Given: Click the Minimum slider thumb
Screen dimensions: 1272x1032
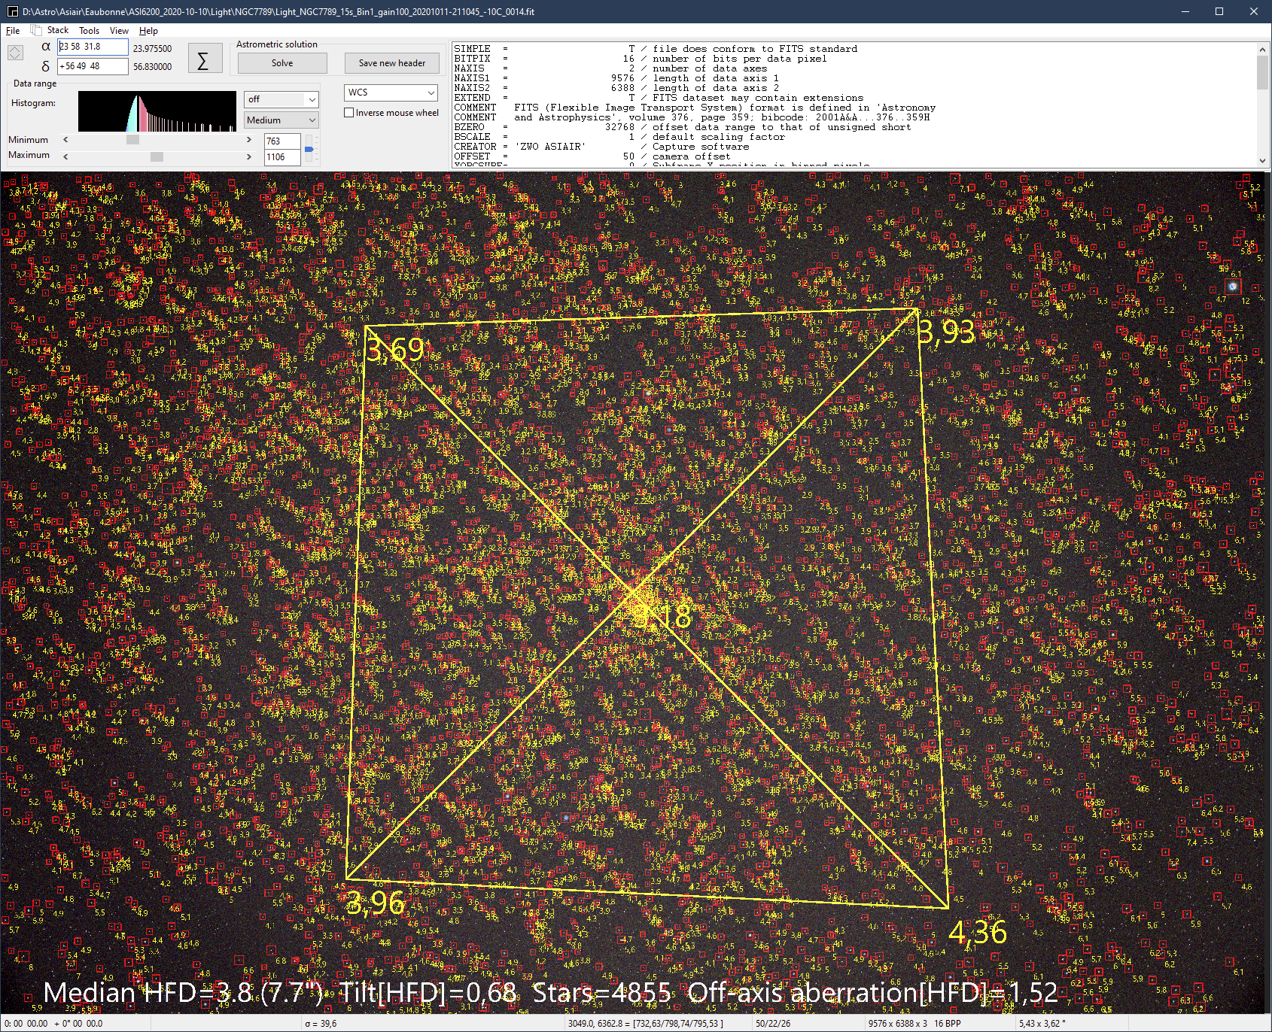Looking at the screenshot, I should click(132, 140).
